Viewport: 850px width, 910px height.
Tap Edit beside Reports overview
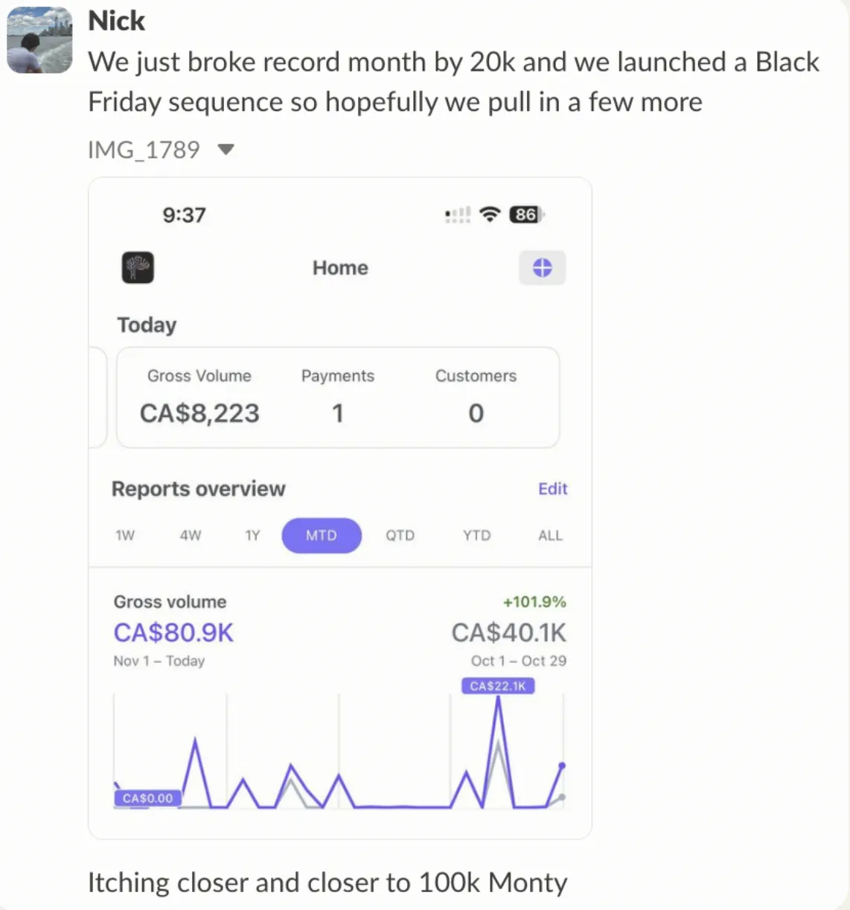(553, 489)
